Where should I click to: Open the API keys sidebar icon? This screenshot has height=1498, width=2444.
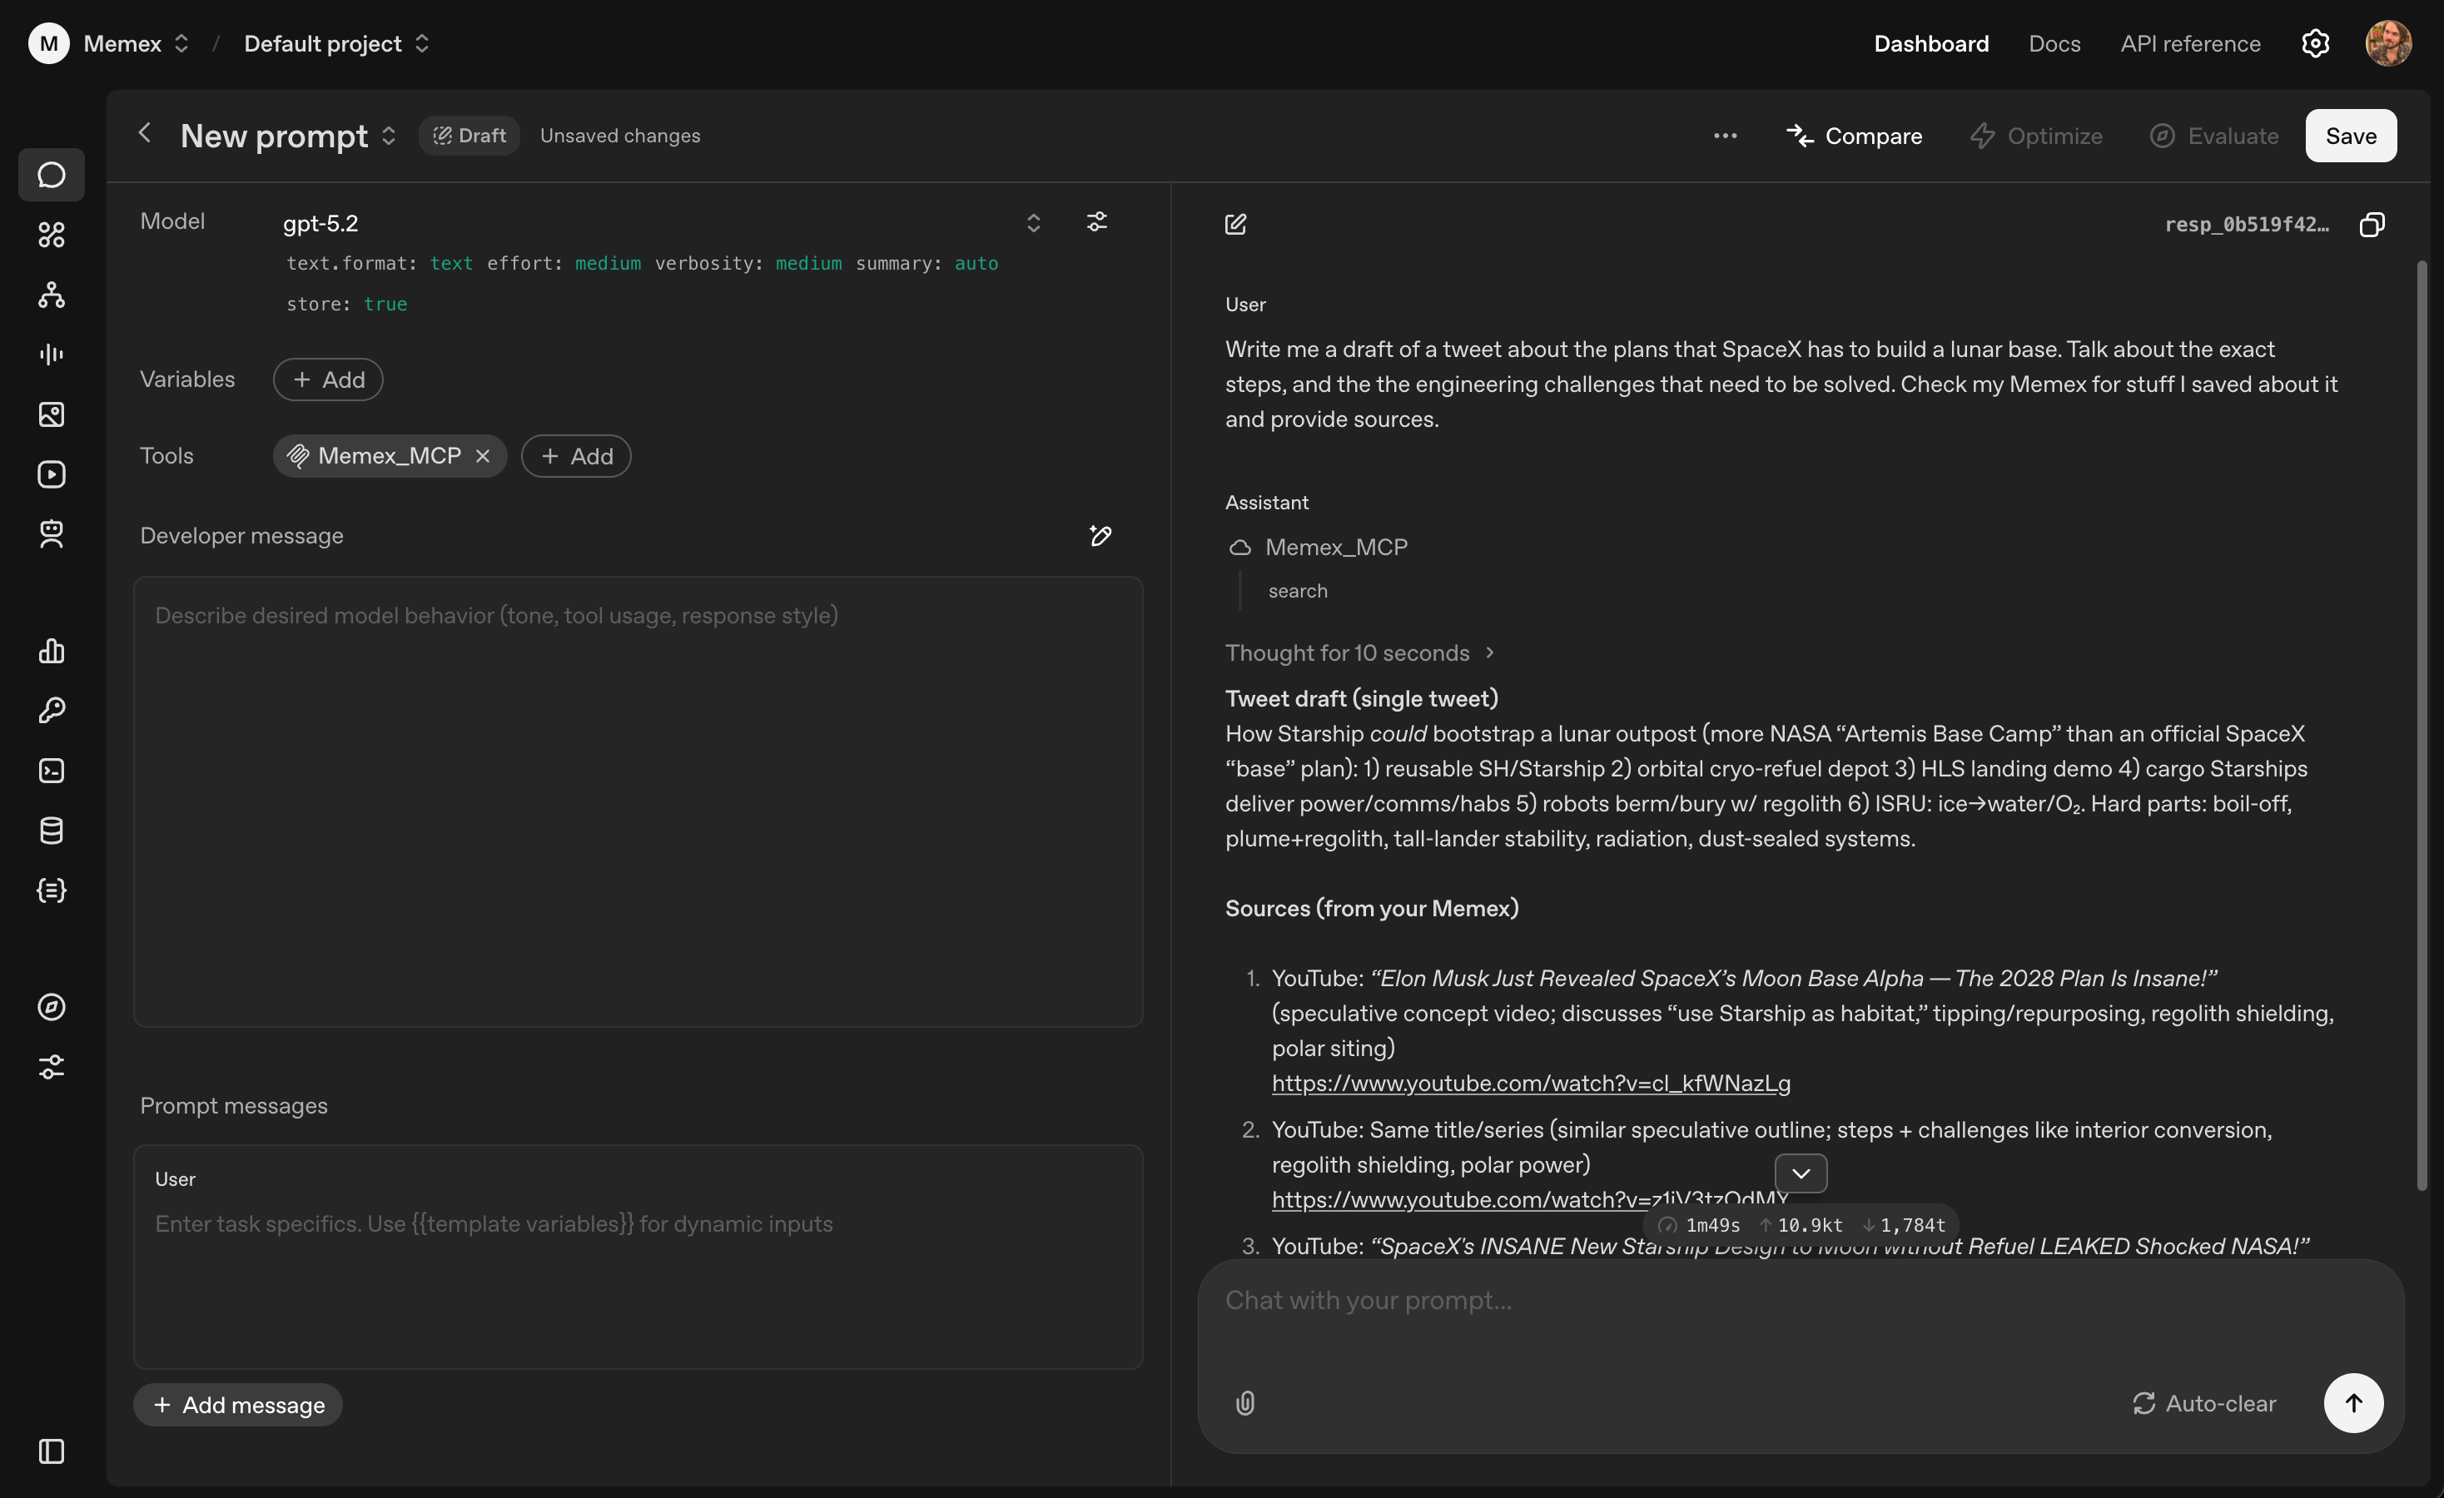52,711
